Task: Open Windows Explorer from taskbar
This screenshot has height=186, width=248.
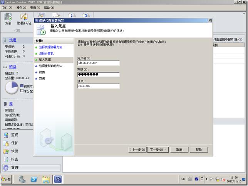Action: (x=46, y=179)
